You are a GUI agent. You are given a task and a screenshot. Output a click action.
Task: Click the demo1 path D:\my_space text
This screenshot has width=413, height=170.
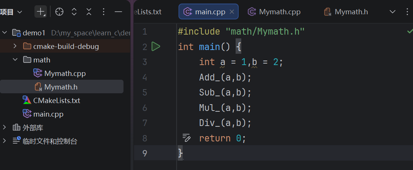(x=91, y=33)
